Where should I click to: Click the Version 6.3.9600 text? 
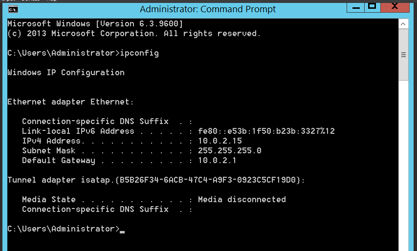click(139, 23)
